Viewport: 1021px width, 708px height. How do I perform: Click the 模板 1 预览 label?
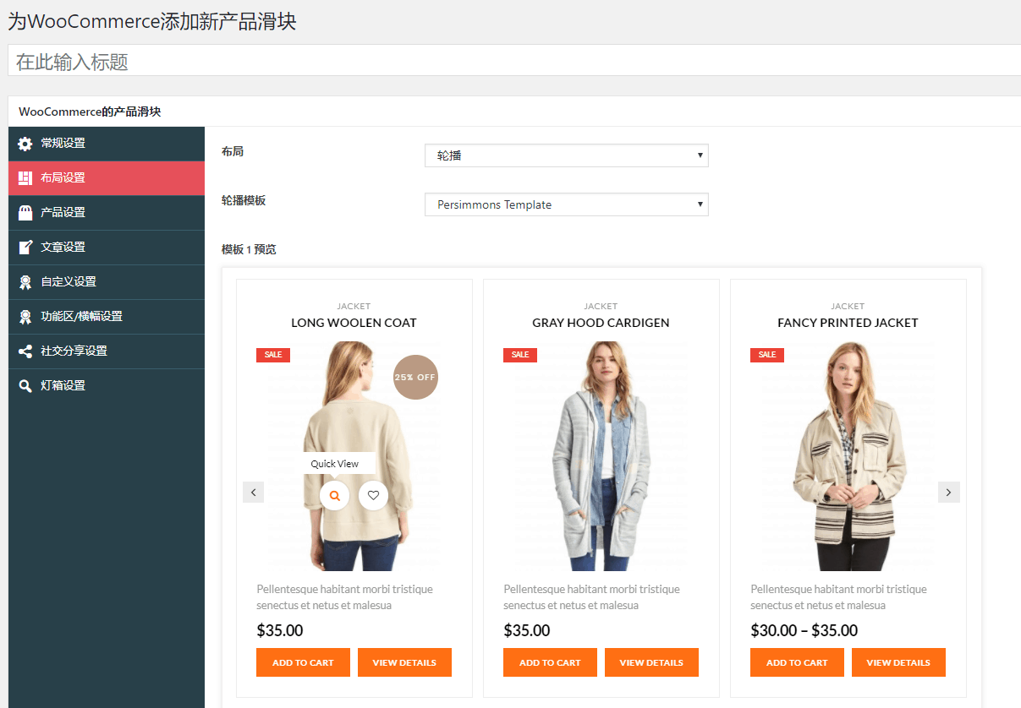(249, 249)
